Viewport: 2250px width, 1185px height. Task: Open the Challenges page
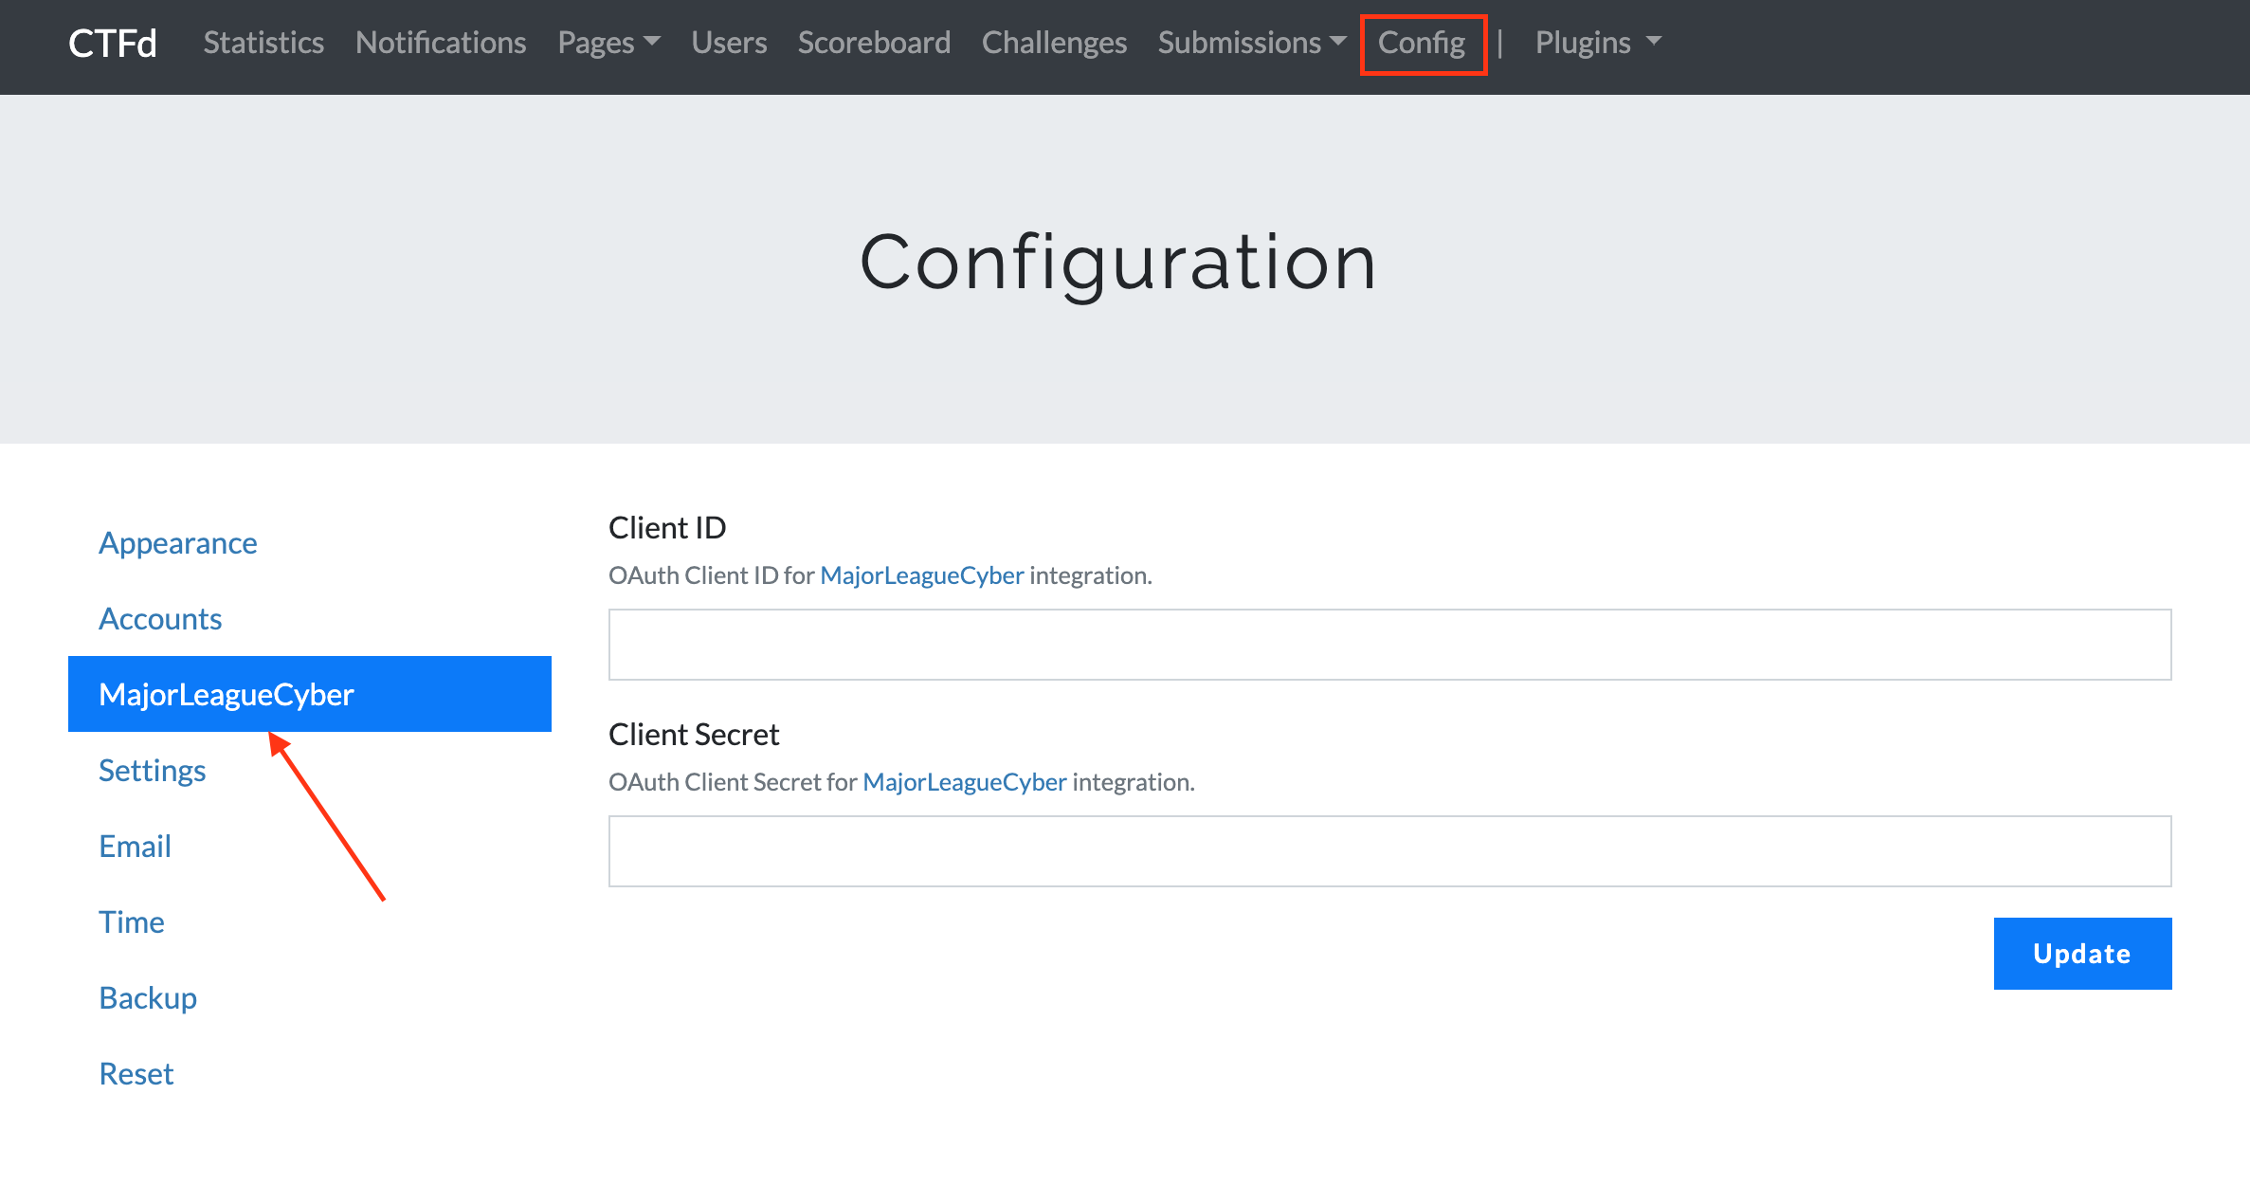pyautogui.click(x=1054, y=43)
